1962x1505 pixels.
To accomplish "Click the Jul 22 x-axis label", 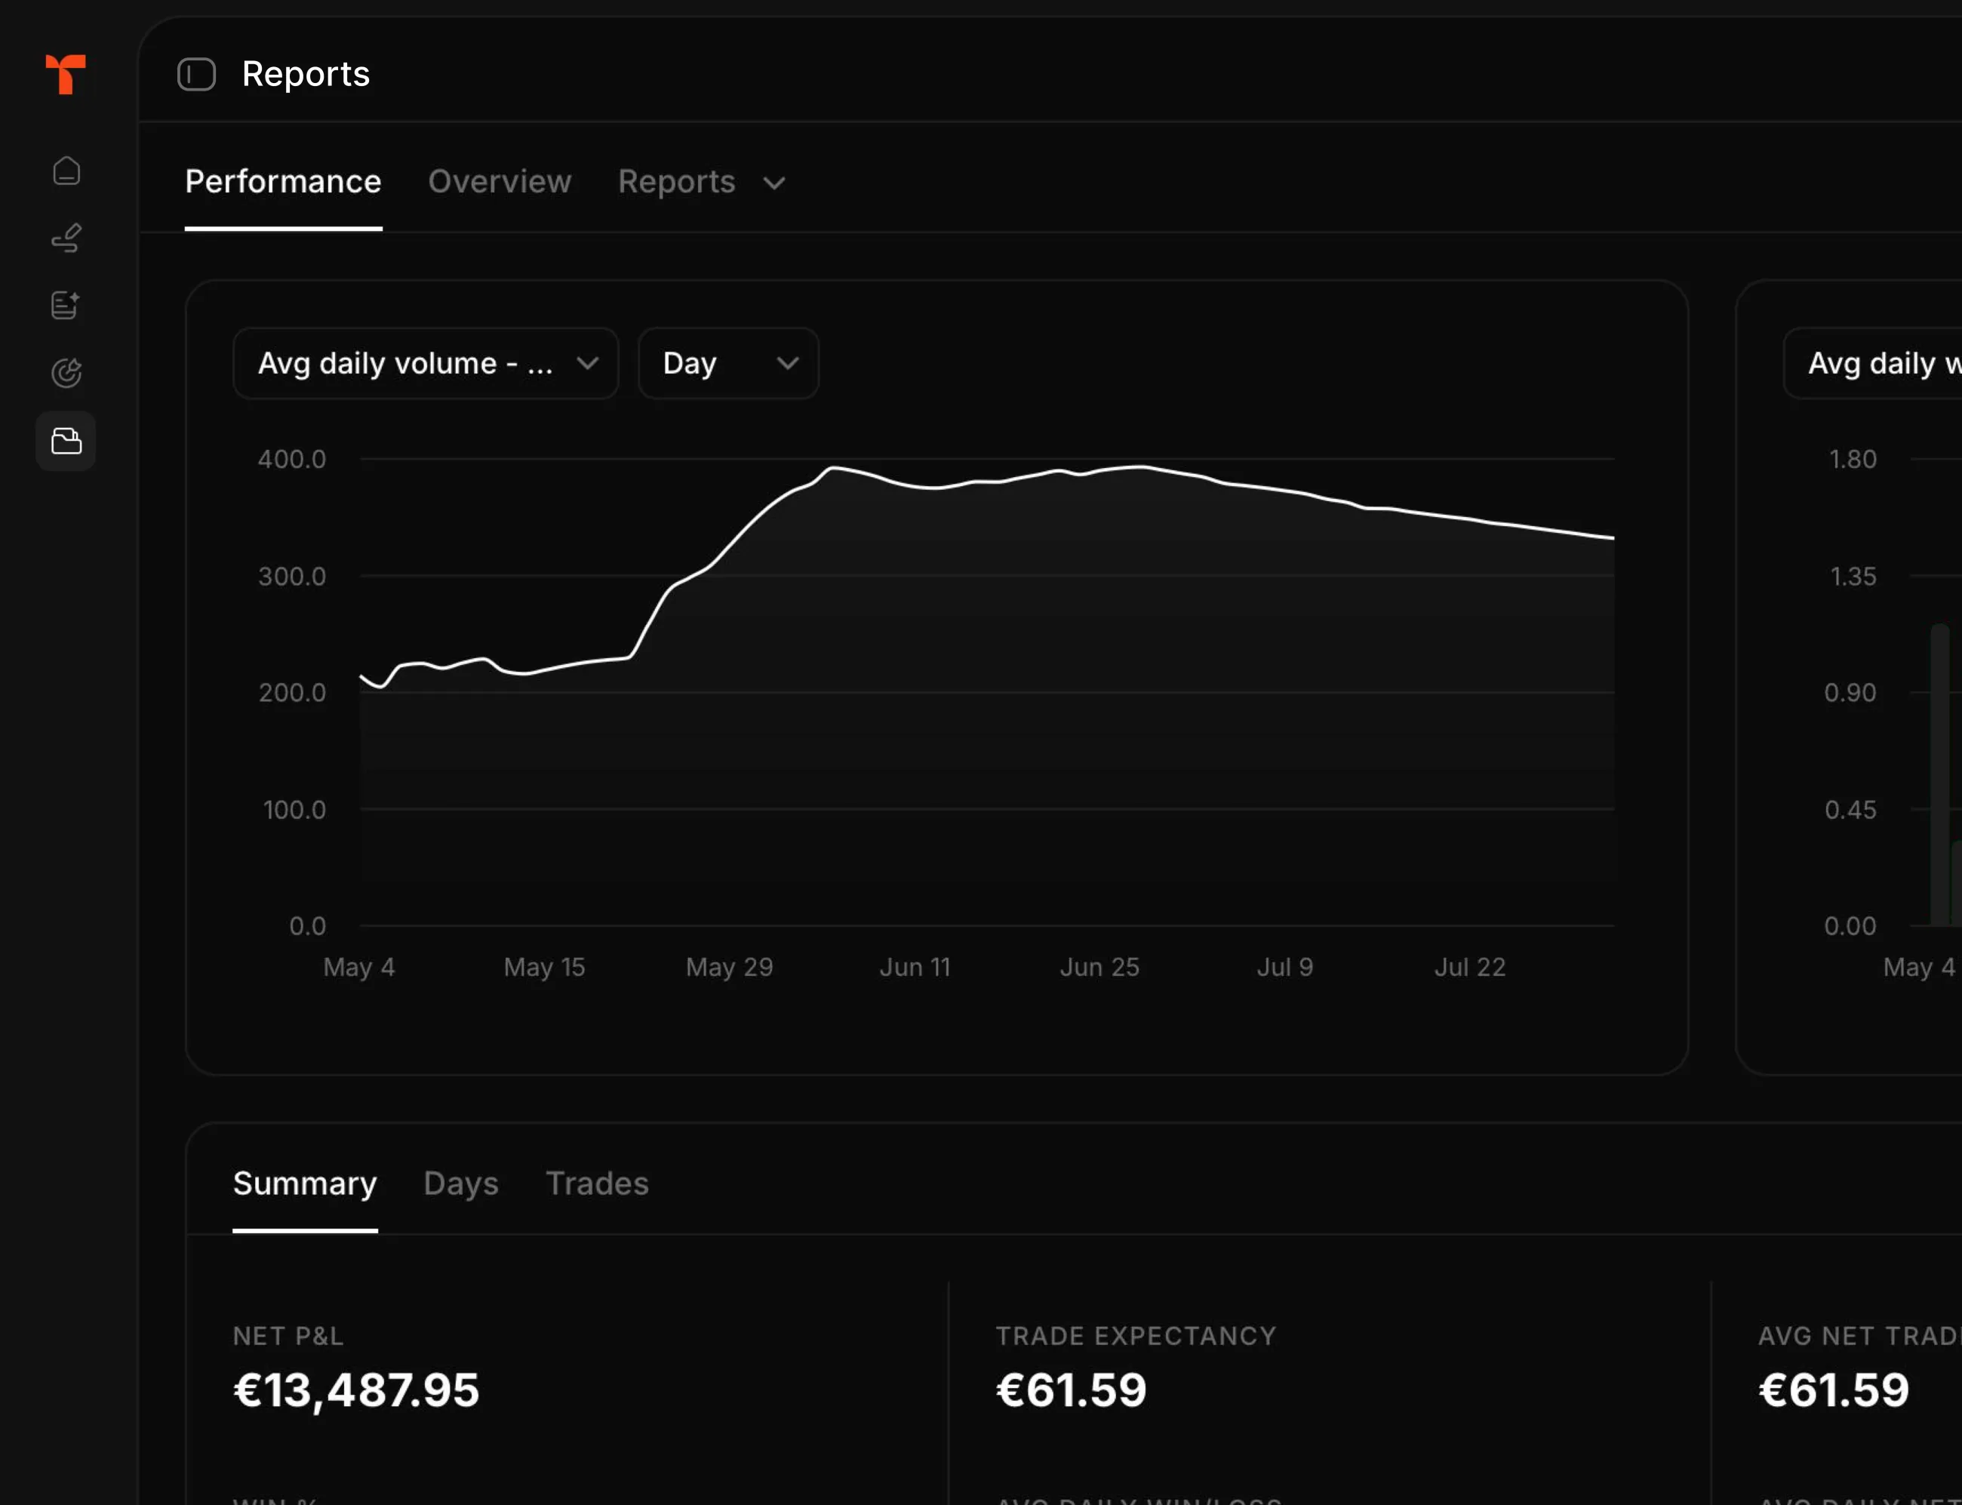I will pyautogui.click(x=1469, y=968).
